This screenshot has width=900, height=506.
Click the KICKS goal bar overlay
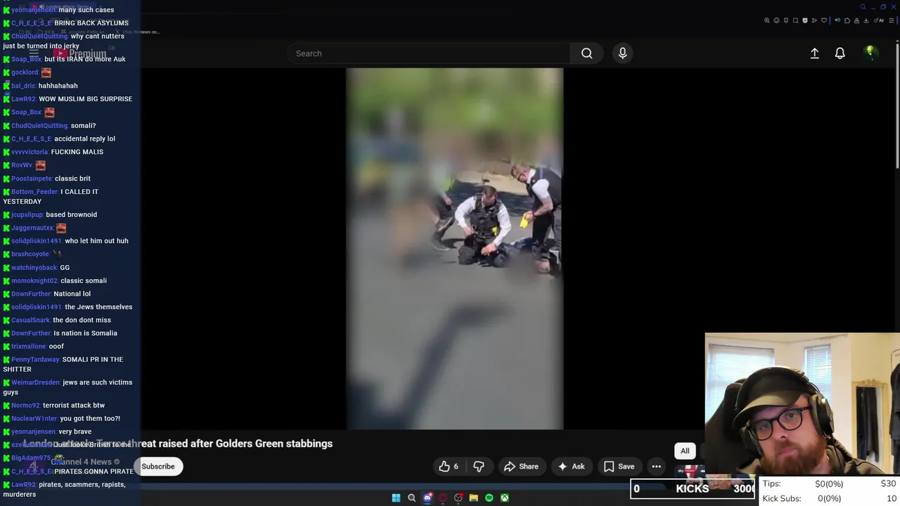(693, 488)
